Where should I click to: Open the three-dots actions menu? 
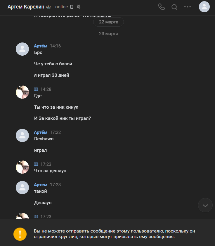[188, 7]
